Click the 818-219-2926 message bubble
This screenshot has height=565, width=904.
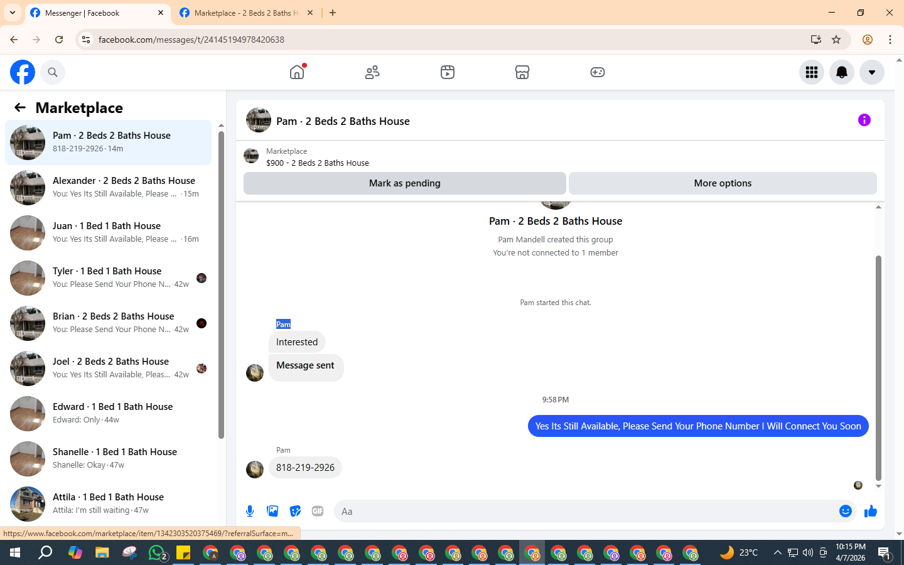pos(305,468)
